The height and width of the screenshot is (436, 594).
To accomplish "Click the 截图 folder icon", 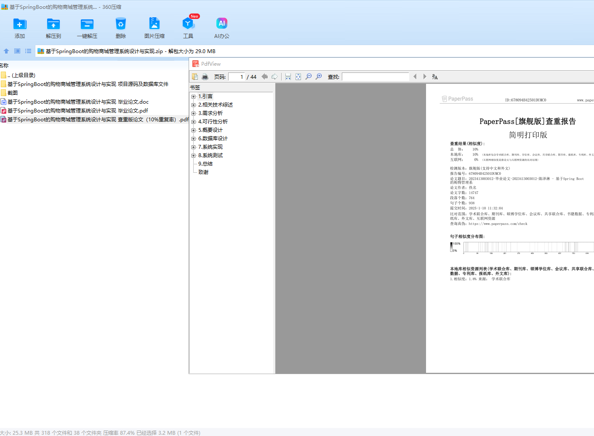I will coord(3,93).
